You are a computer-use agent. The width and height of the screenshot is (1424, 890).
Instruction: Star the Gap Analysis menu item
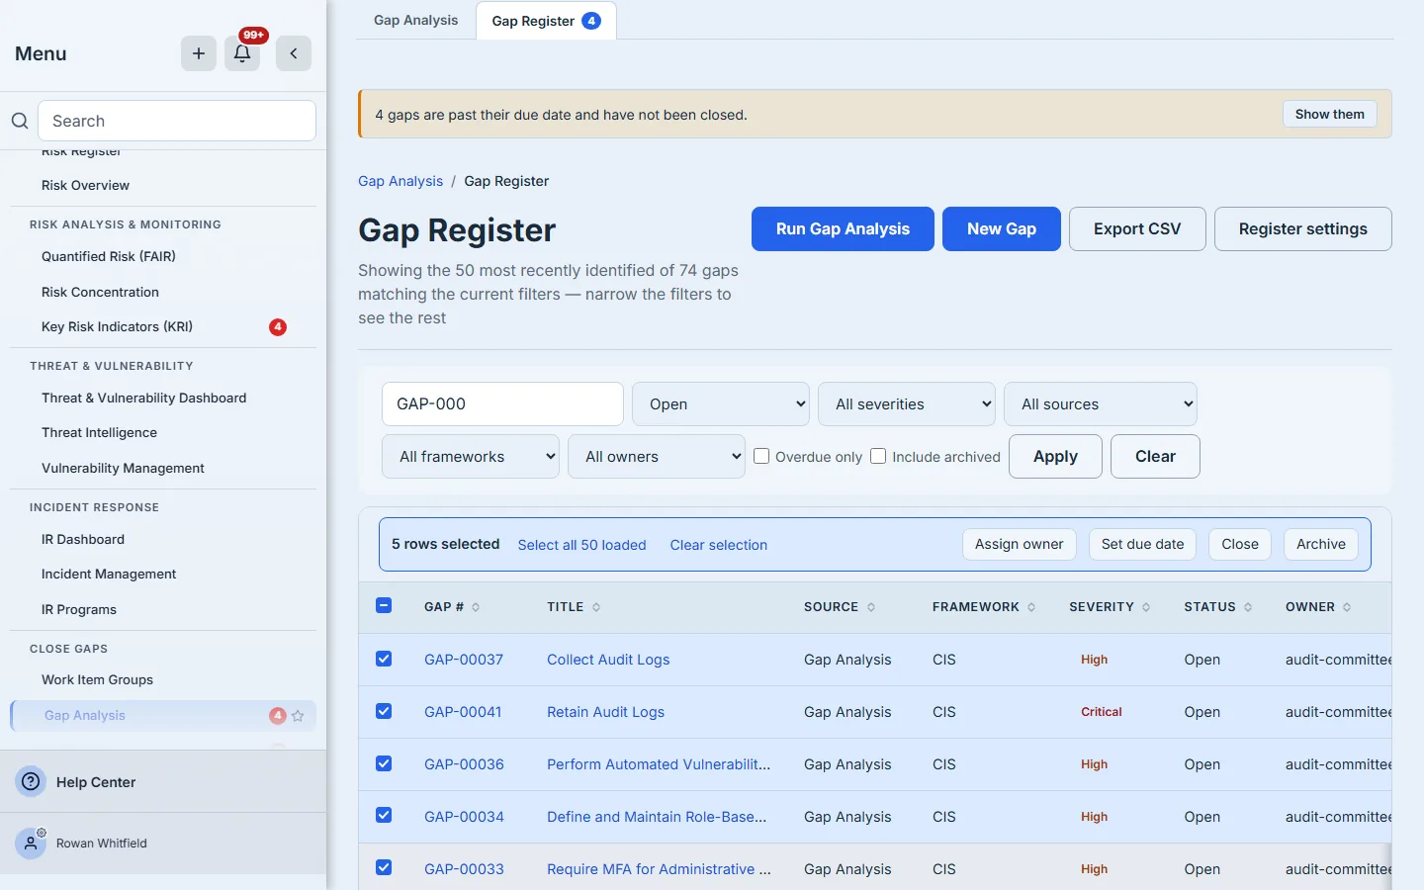[298, 716]
